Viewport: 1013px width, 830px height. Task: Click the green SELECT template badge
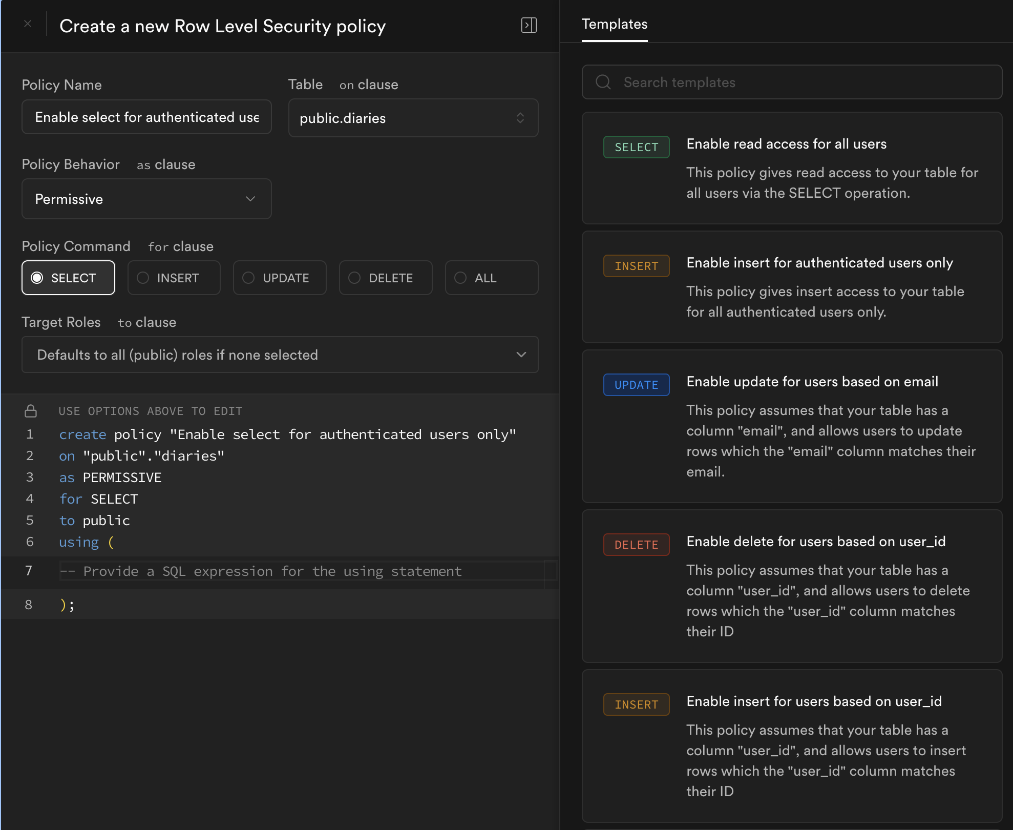[x=636, y=147]
